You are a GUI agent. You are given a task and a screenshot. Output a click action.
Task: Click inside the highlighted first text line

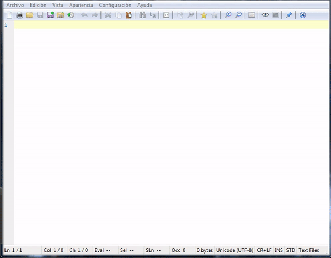tap(171, 25)
